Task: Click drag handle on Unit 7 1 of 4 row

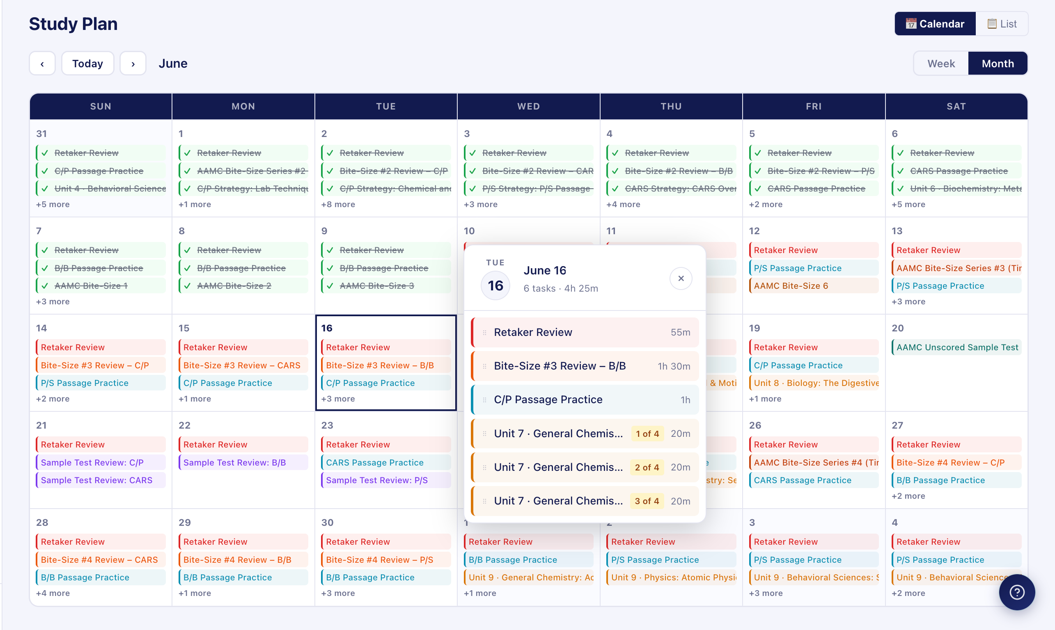Action: [x=484, y=434]
